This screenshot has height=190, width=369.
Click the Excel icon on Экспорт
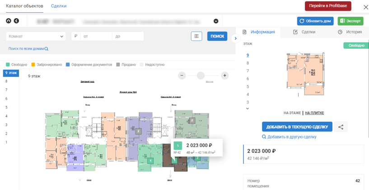(x=342, y=21)
